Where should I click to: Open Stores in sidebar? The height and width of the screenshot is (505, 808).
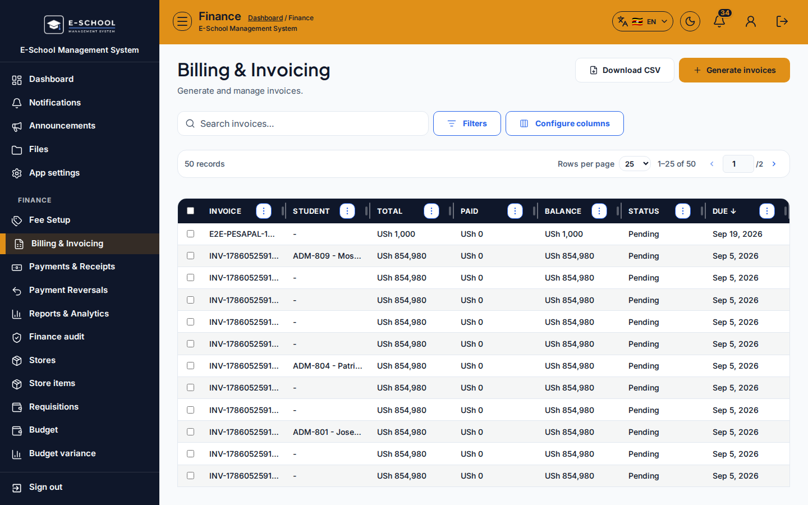pos(80,360)
